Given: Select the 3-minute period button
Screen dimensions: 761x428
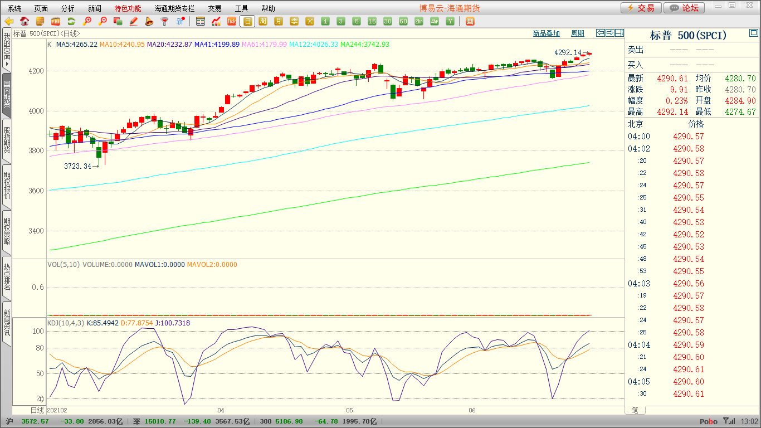Looking at the screenshot, I should click(341, 22).
